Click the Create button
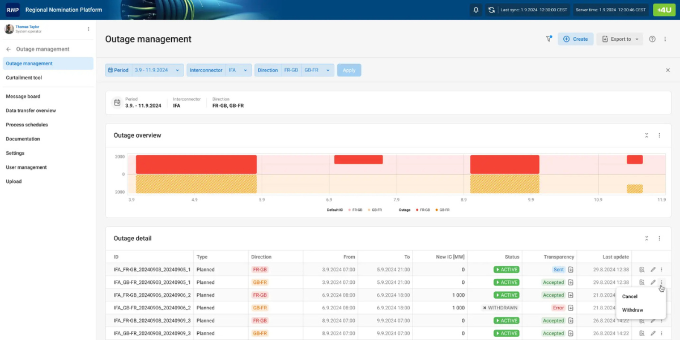 pyautogui.click(x=575, y=39)
